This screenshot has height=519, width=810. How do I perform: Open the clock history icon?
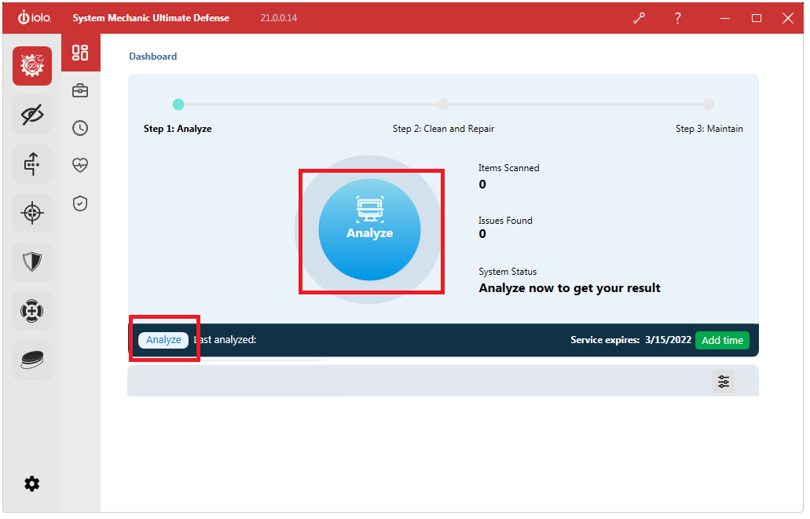(x=81, y=129)
